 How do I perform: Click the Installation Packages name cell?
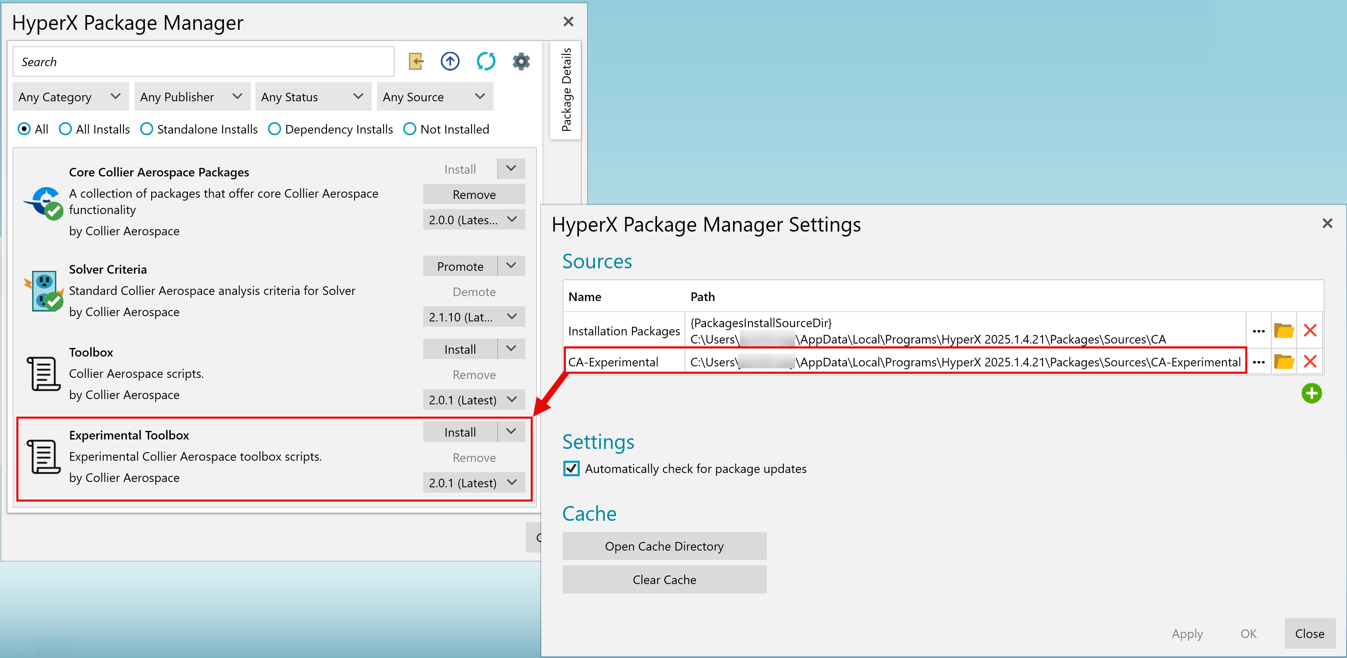624,331
